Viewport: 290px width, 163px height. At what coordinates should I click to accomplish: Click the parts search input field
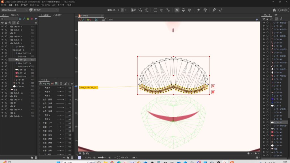(11, 19)
